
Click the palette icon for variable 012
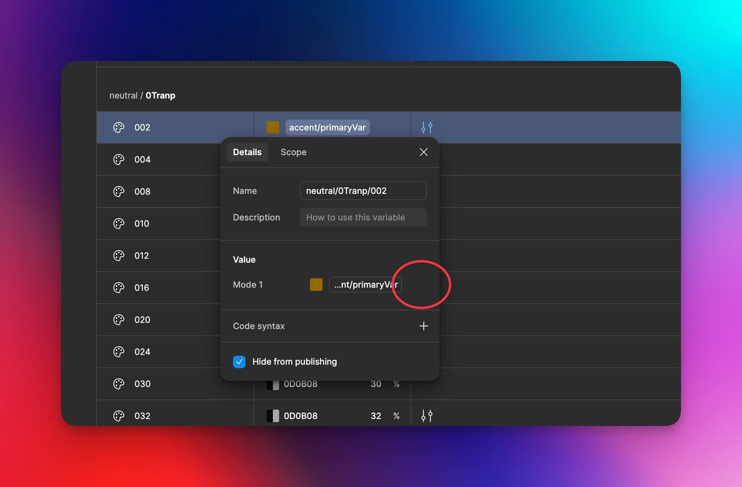point(119,256)
